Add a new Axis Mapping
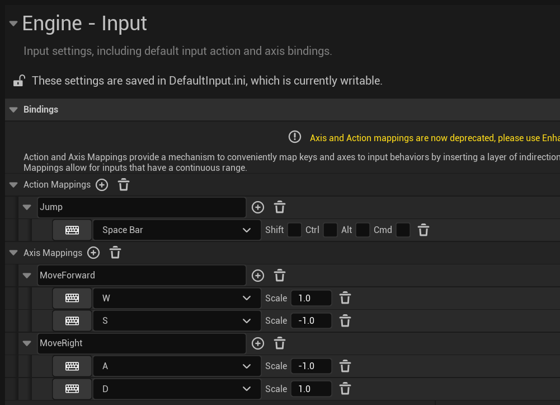The height and width of the screenshot is (405, 560). 93,253
